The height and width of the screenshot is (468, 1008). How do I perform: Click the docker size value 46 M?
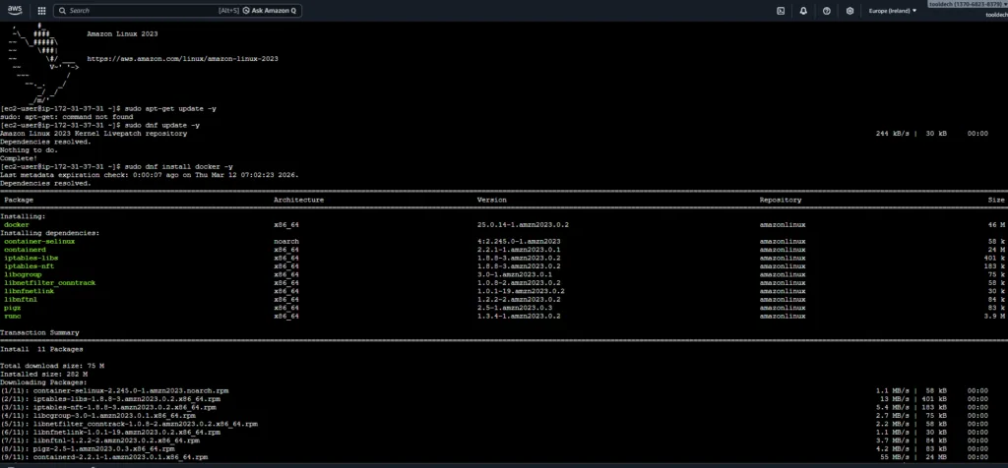click(x=996, y=225)
